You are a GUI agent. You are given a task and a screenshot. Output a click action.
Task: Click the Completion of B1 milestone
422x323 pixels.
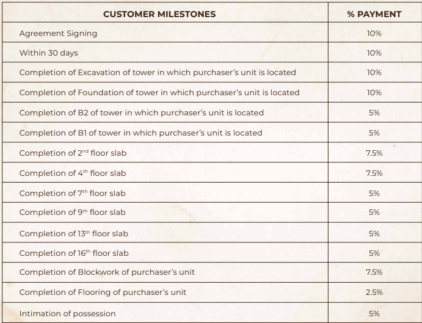coord(140,133)
